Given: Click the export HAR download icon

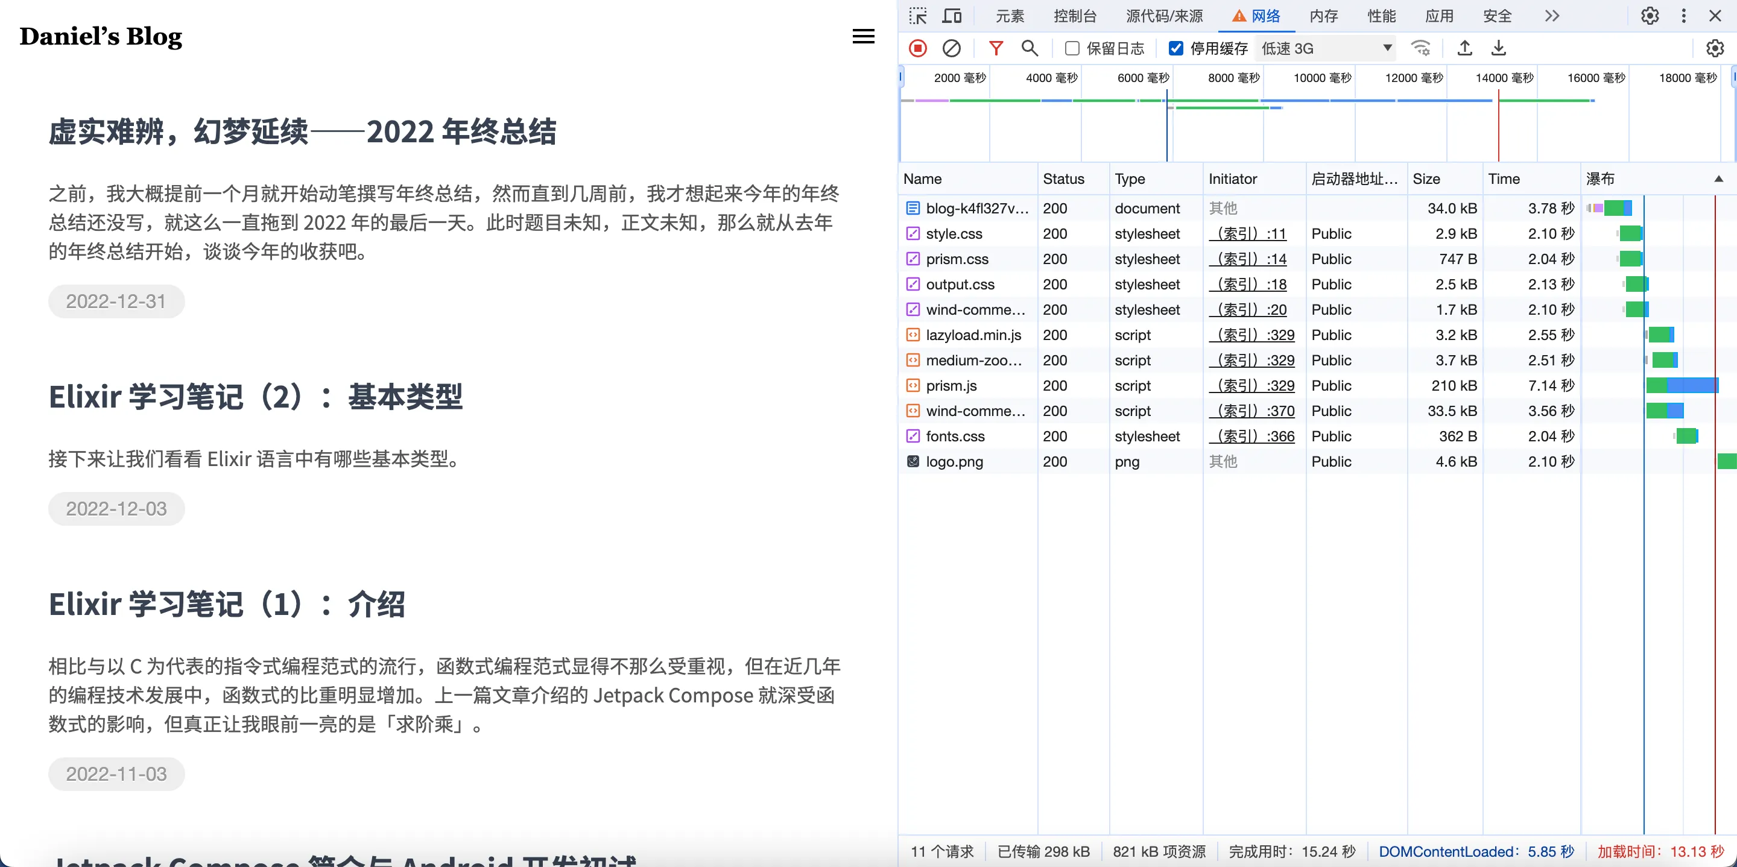Looking at the screenshot, I should point(1498,48).
